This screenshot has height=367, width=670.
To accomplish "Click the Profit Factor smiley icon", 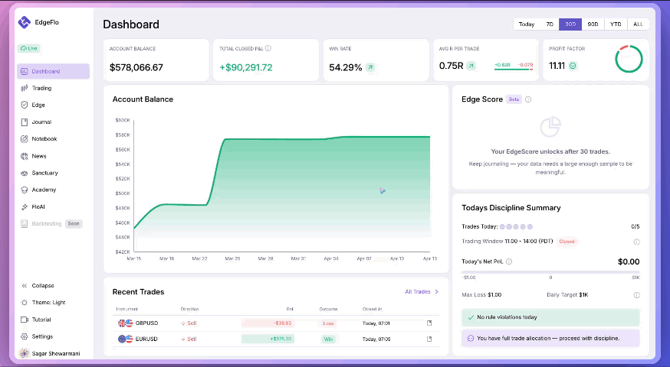I will (573, 66).
